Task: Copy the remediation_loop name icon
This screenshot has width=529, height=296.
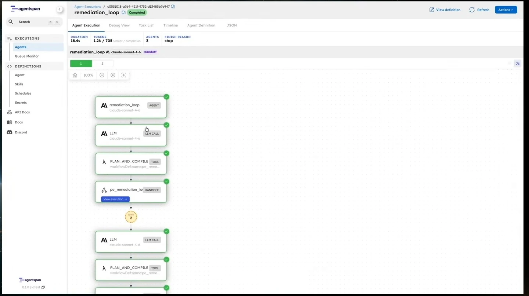Action: click(x=123, y=12)
